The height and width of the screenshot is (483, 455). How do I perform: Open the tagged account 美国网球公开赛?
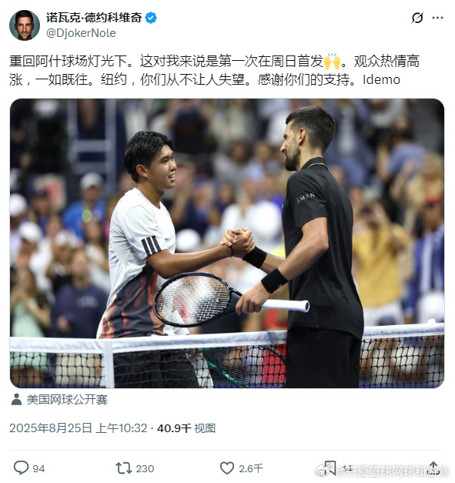point(67,400)
